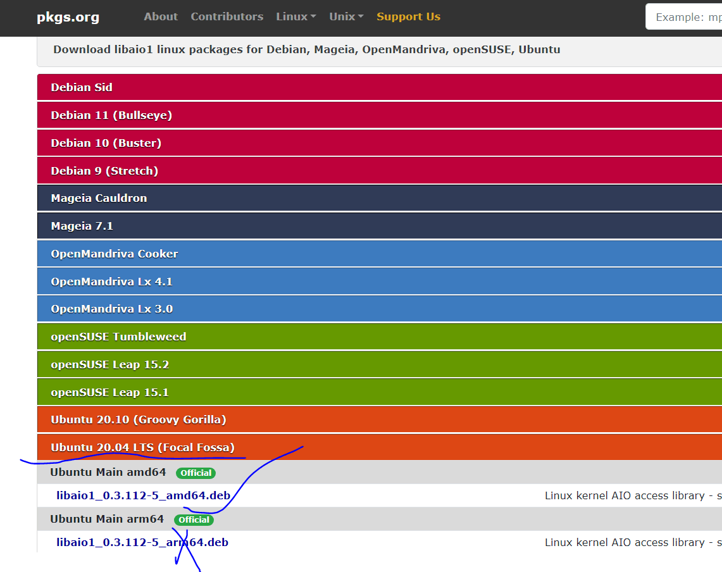The image size is (722, 572).
Task: Focus the package search field
Action: 684,17
